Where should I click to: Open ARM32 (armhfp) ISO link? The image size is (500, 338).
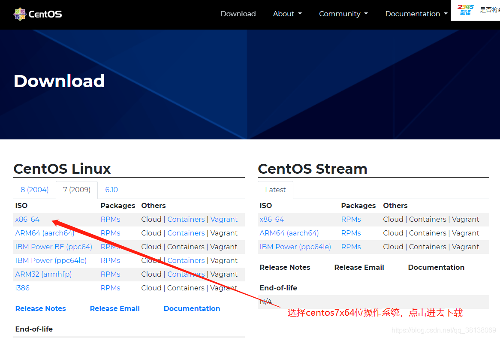pos(43,274)
